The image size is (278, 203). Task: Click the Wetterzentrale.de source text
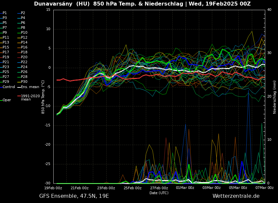236,196
